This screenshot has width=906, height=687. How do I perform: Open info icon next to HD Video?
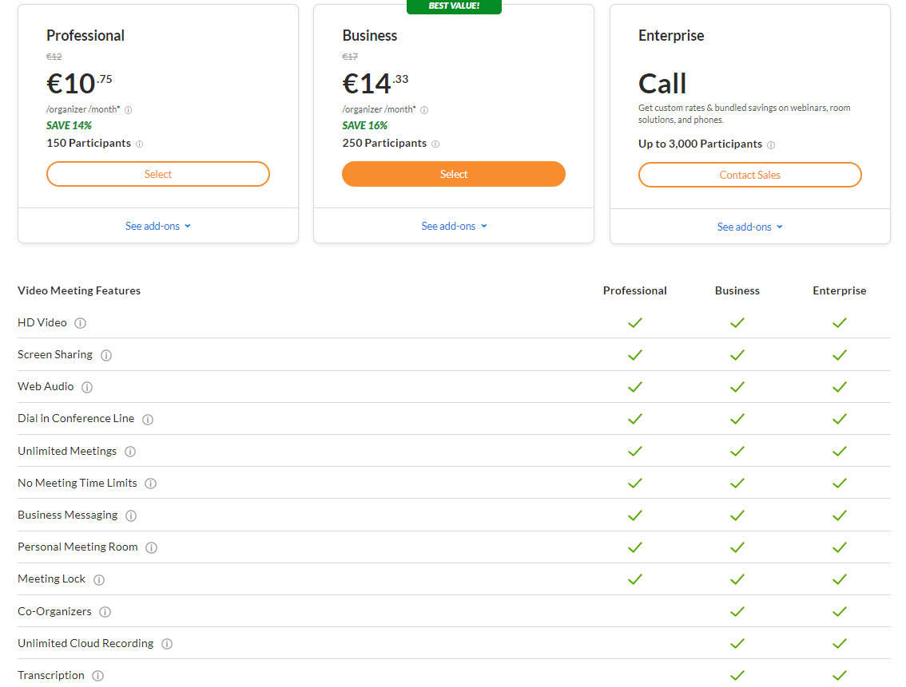pos(81,323)
